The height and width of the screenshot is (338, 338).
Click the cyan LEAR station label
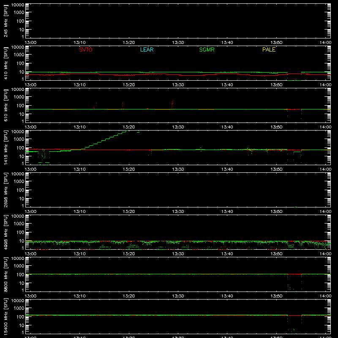[147, 49]
